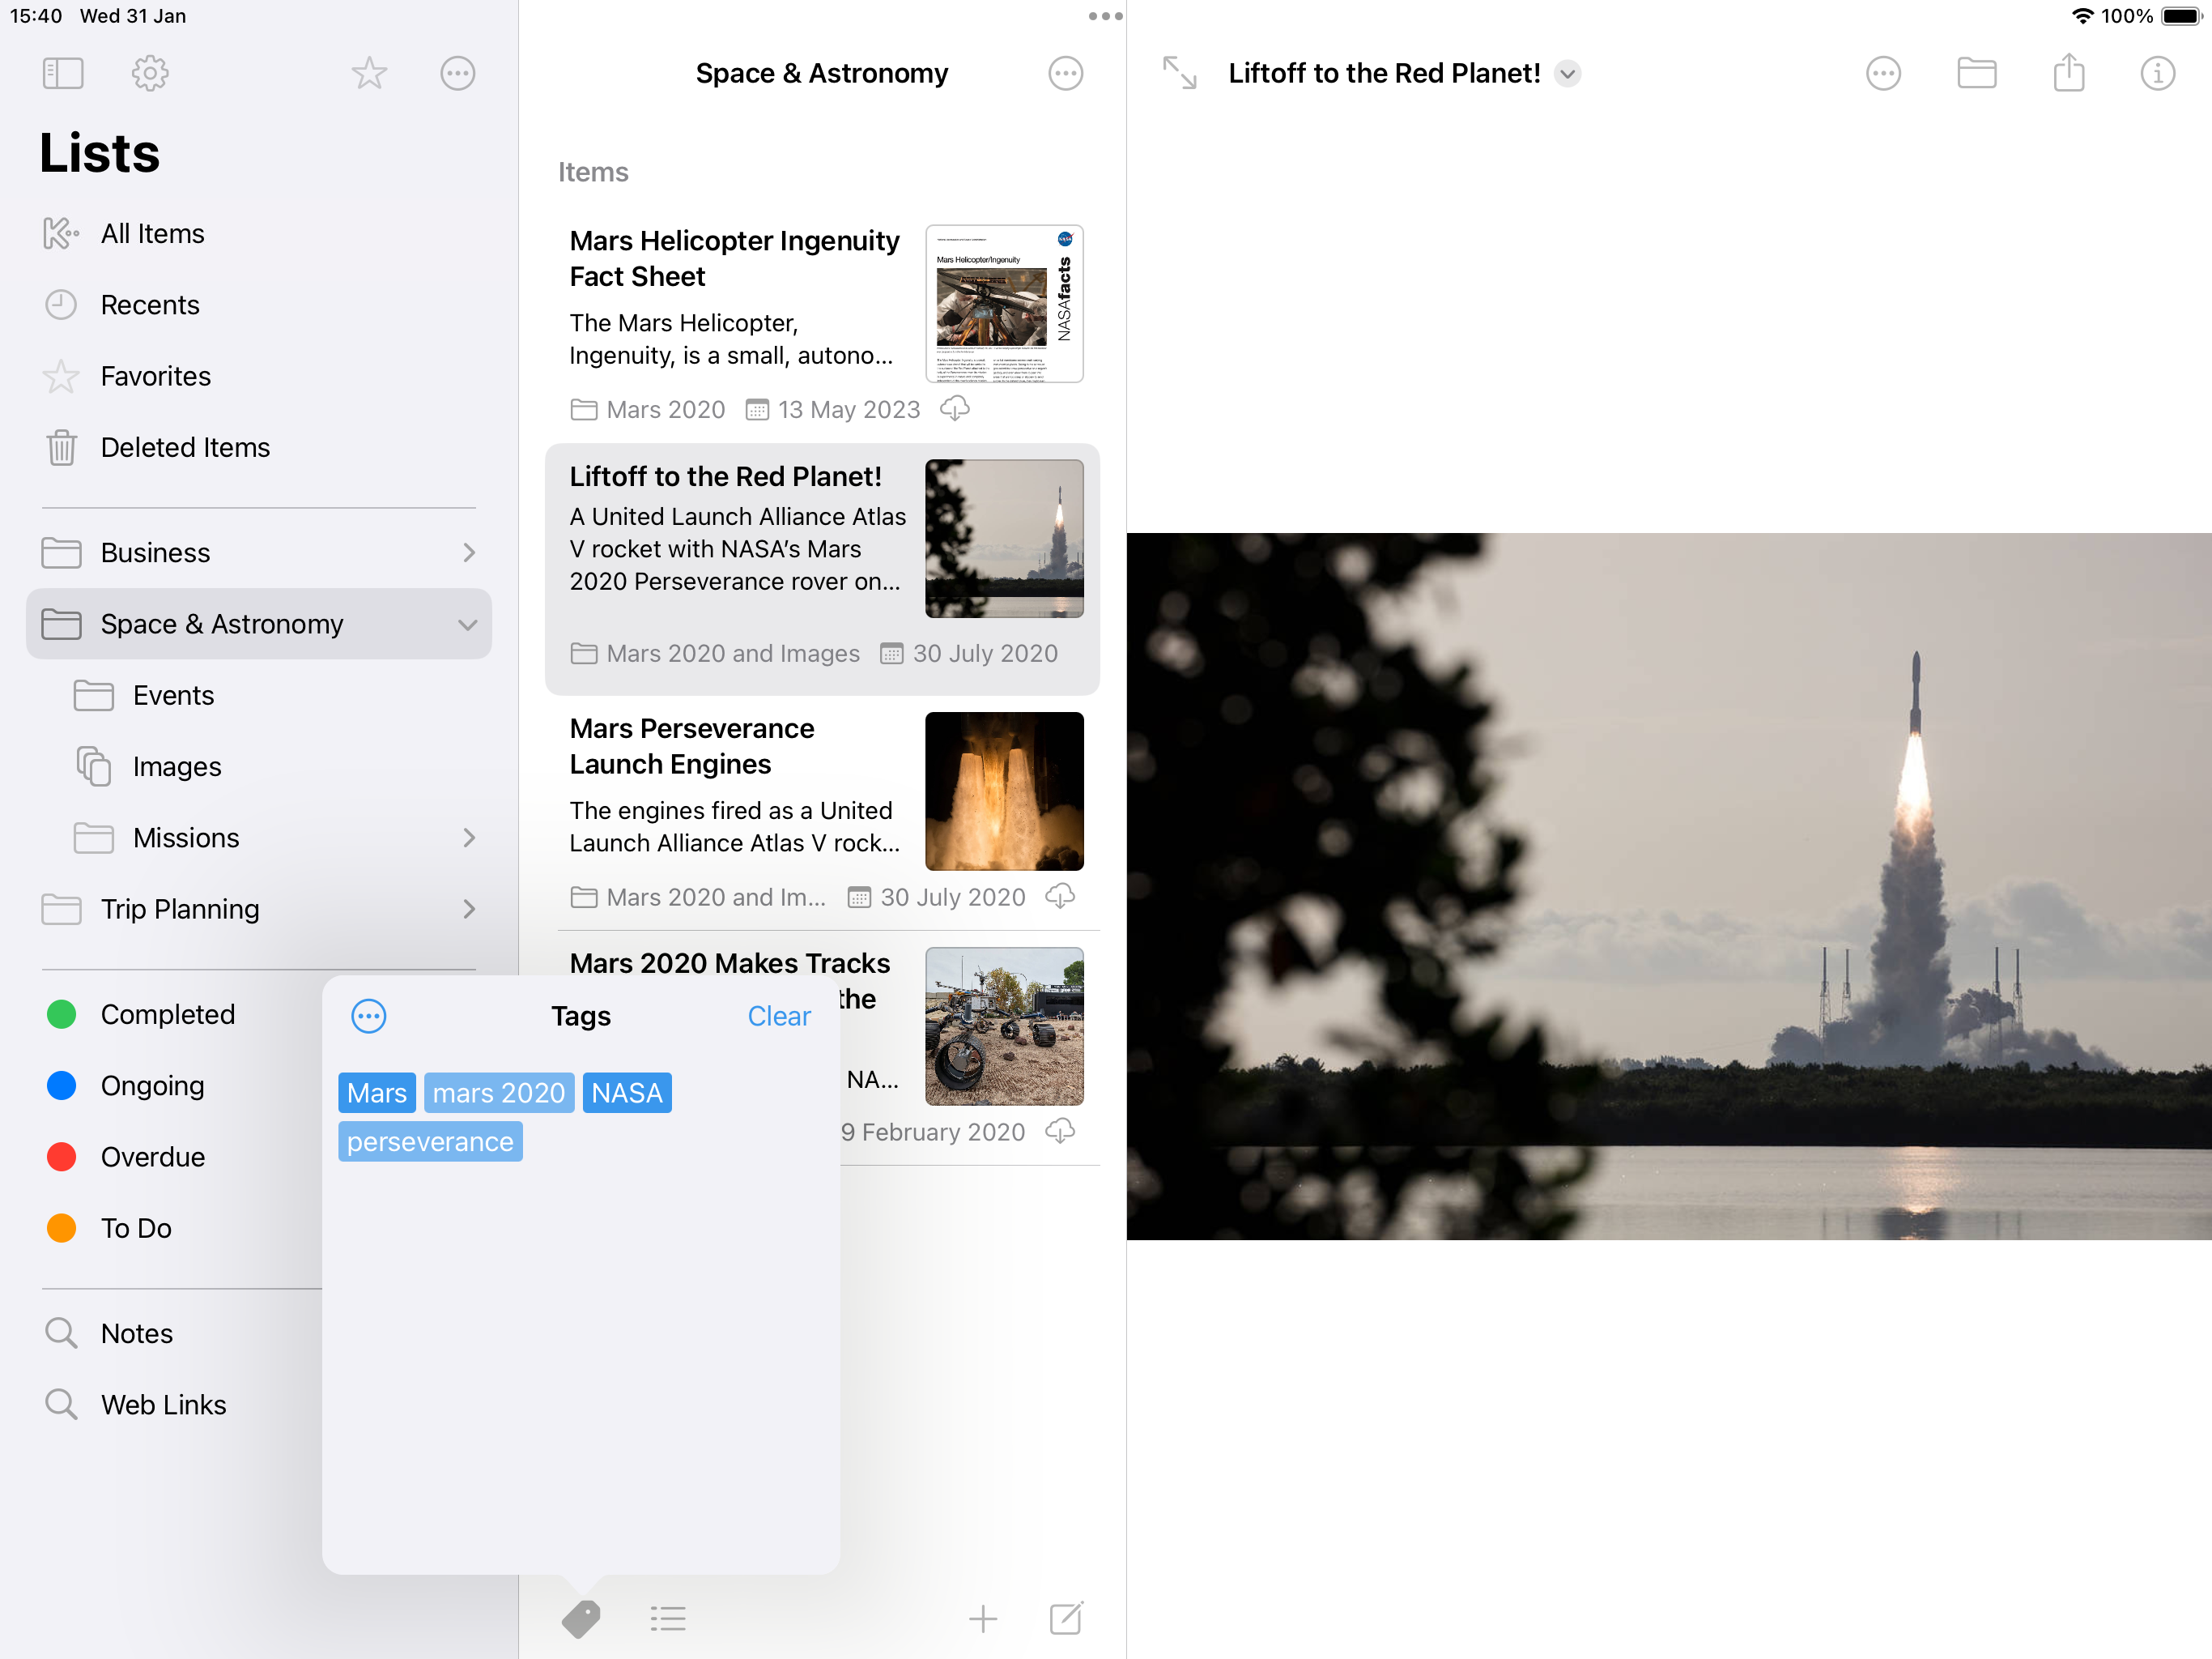2212x1659 pixels.
Task: Open Recents list
Action: pyautogui.click(x=258, y=305)
